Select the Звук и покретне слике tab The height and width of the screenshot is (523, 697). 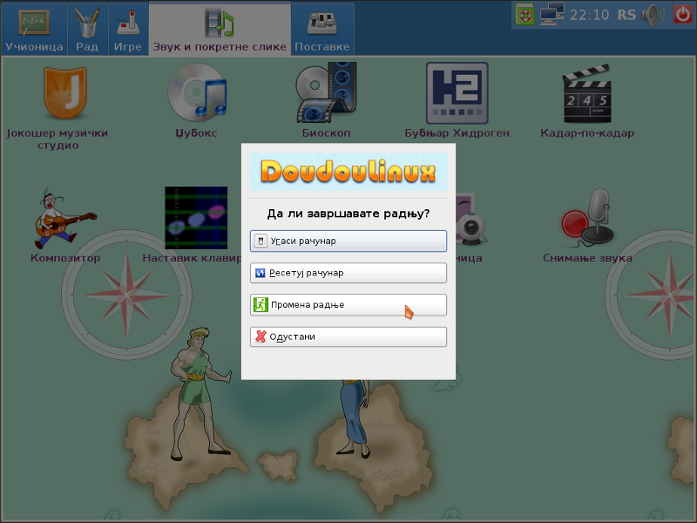click(220, 29)
